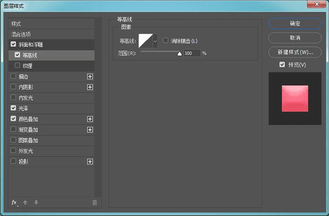Click the 新建样式(W)... button
Viewport: 329px width, 216px height.
(x=295, y=52)
